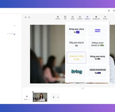Choose serif caption style with green 'life'
The height and width of the screenshot is (112, 115).
(98, 44)
